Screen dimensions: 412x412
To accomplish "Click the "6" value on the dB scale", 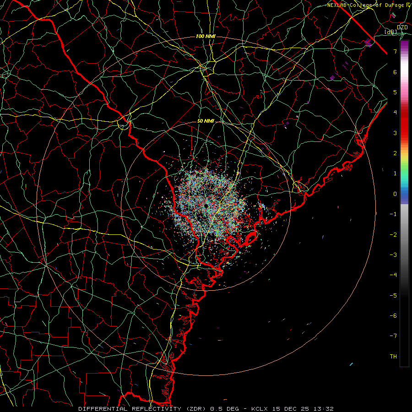I will tap(395, 72).
